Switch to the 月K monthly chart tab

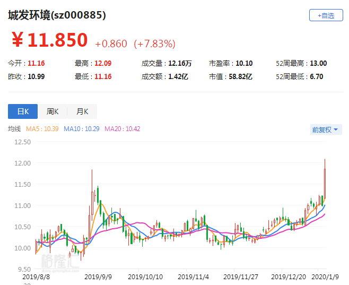[82, 111]
